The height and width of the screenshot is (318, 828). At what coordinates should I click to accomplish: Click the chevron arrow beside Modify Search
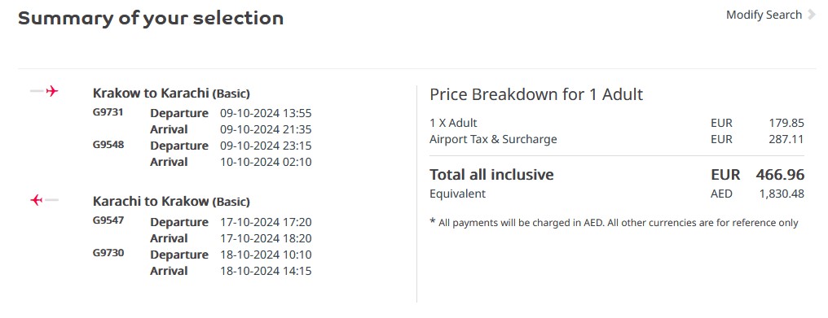coord(812,15)
